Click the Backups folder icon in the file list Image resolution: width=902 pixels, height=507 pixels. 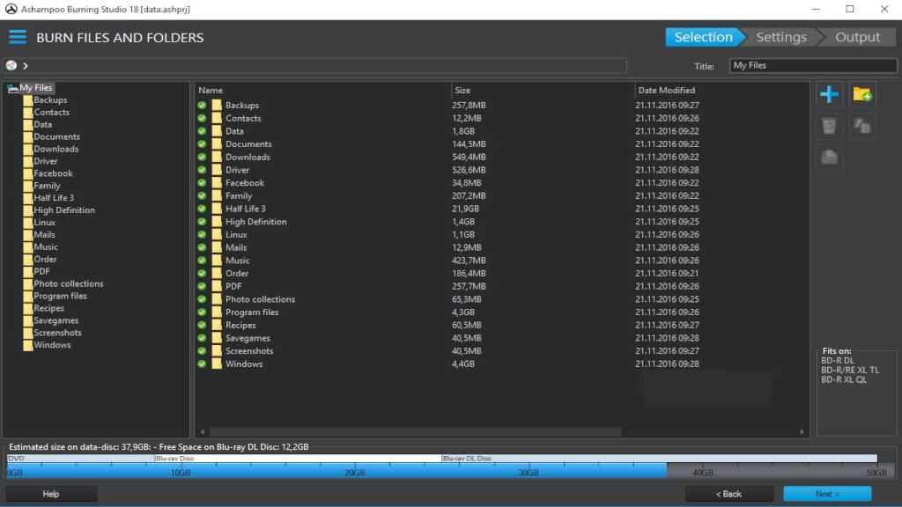[215, 105]
